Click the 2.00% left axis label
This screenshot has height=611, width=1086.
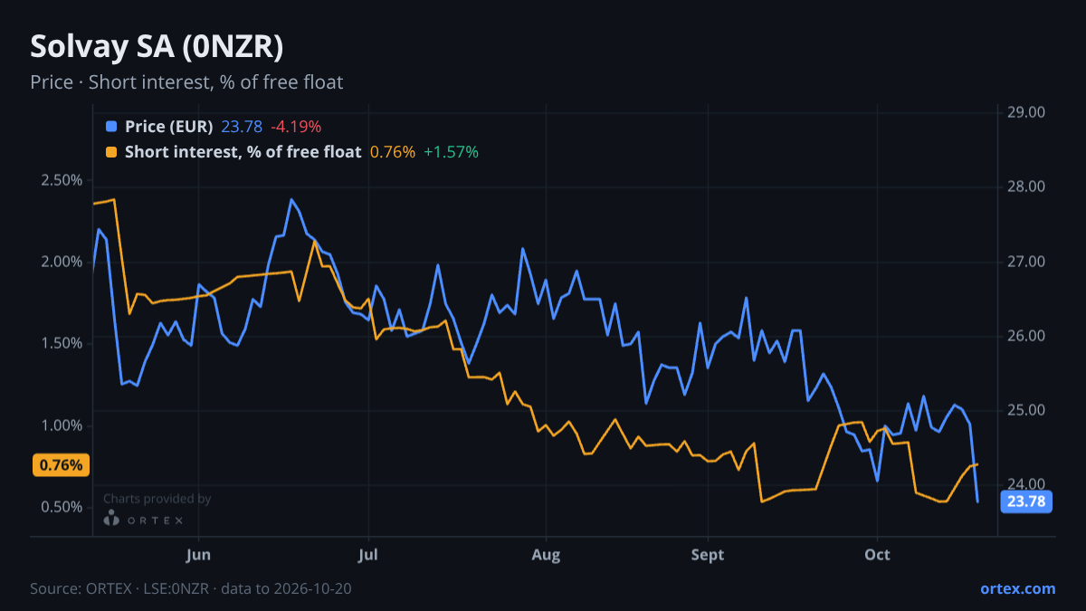tap(62, 262)
